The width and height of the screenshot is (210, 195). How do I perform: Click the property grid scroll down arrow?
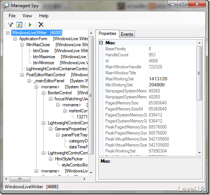pyautogui.click(x=199, y=153)
